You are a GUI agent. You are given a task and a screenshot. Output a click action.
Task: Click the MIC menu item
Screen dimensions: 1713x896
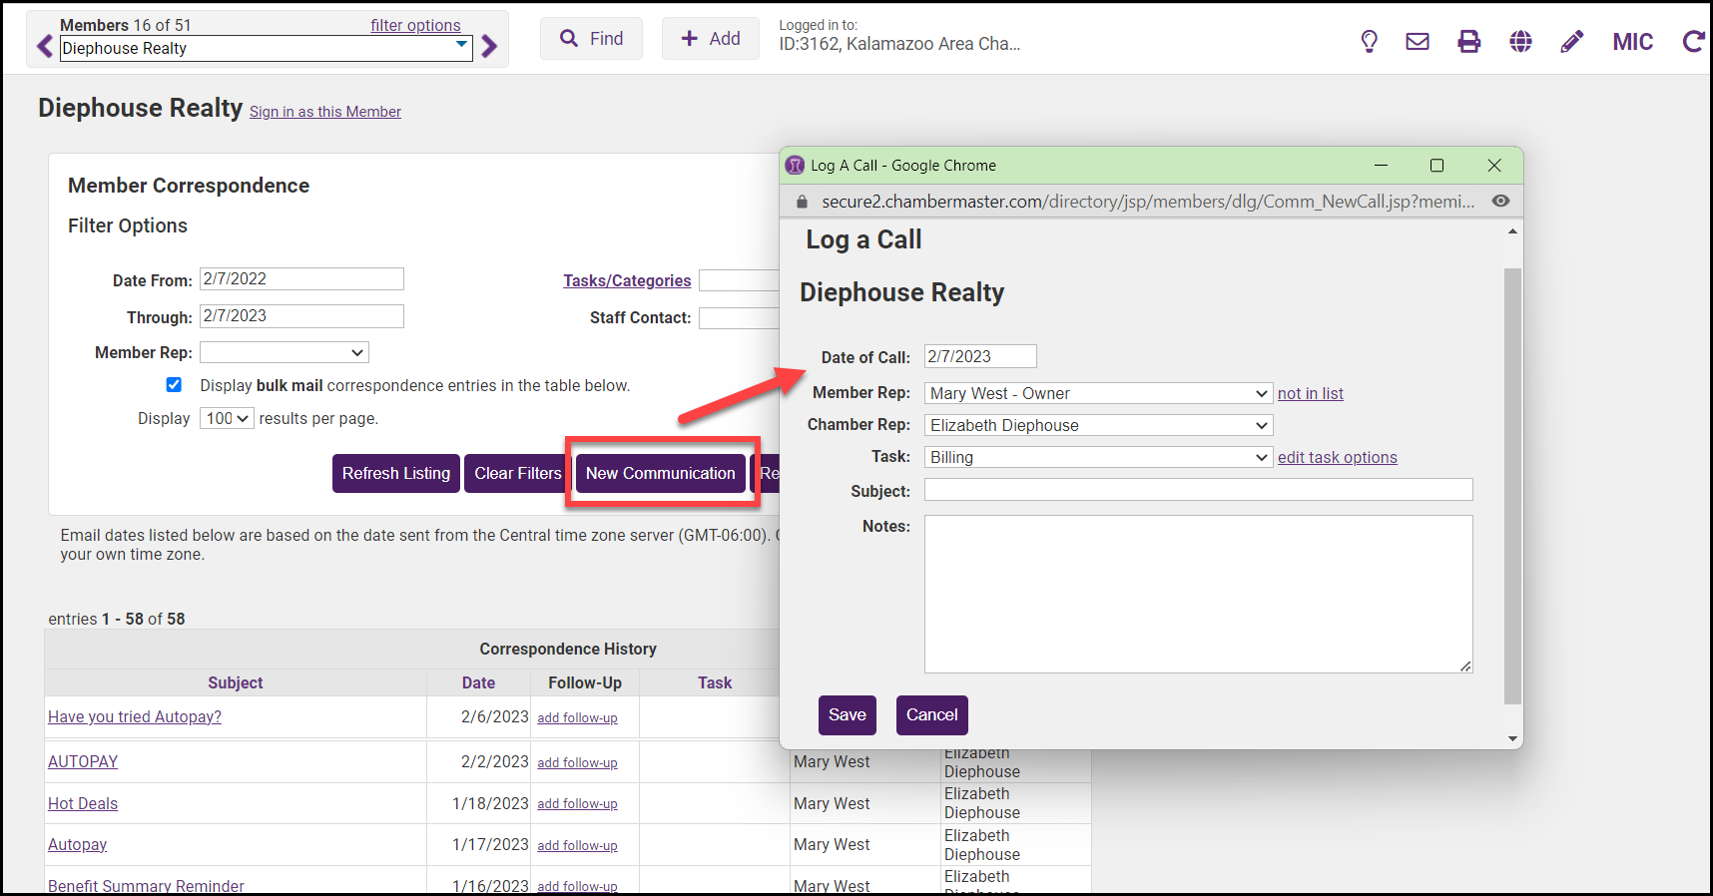1632,42
